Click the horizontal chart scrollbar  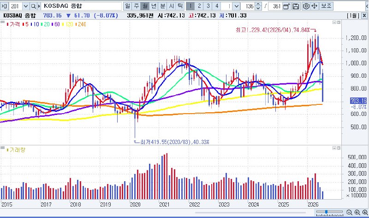click(x=250, y=212)
